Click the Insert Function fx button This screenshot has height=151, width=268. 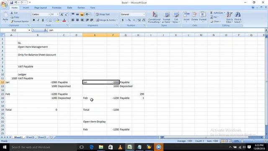tap(45, 30)
